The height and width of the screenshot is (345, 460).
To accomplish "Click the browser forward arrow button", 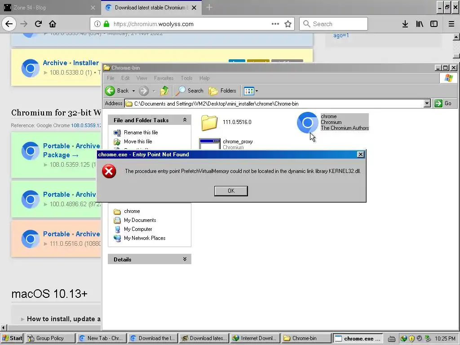I will point(24,24).
